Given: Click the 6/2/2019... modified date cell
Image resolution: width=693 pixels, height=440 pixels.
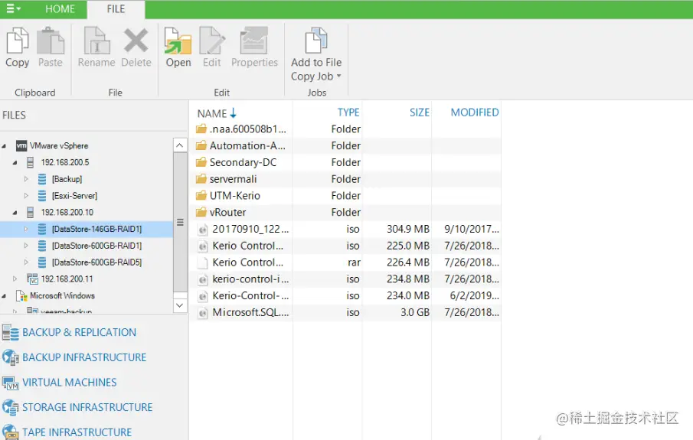Looking at the screenshot, I should coord(474,295).
